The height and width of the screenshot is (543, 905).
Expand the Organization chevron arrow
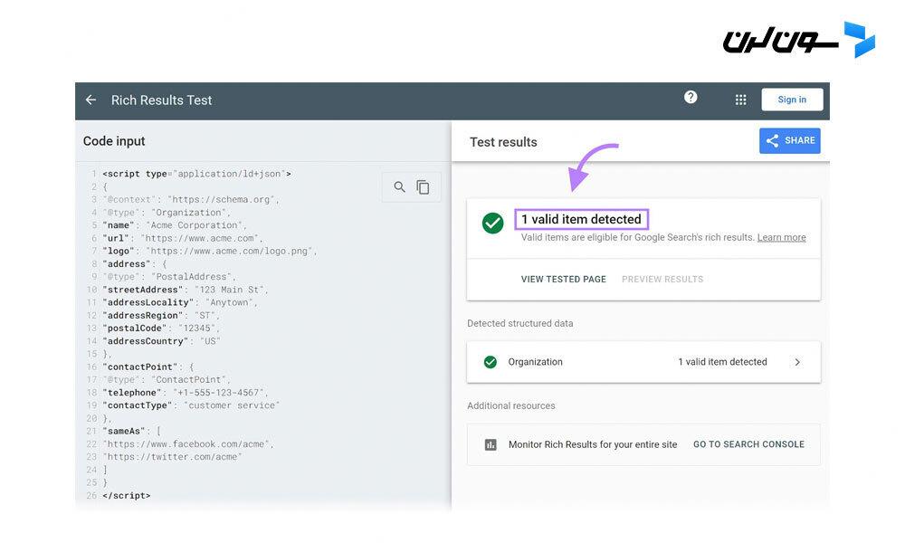(x=797, y=362)
